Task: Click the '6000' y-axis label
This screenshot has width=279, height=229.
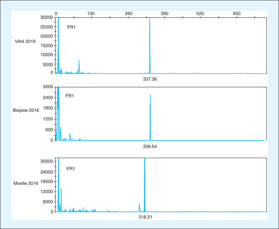Action: (48, 202)
